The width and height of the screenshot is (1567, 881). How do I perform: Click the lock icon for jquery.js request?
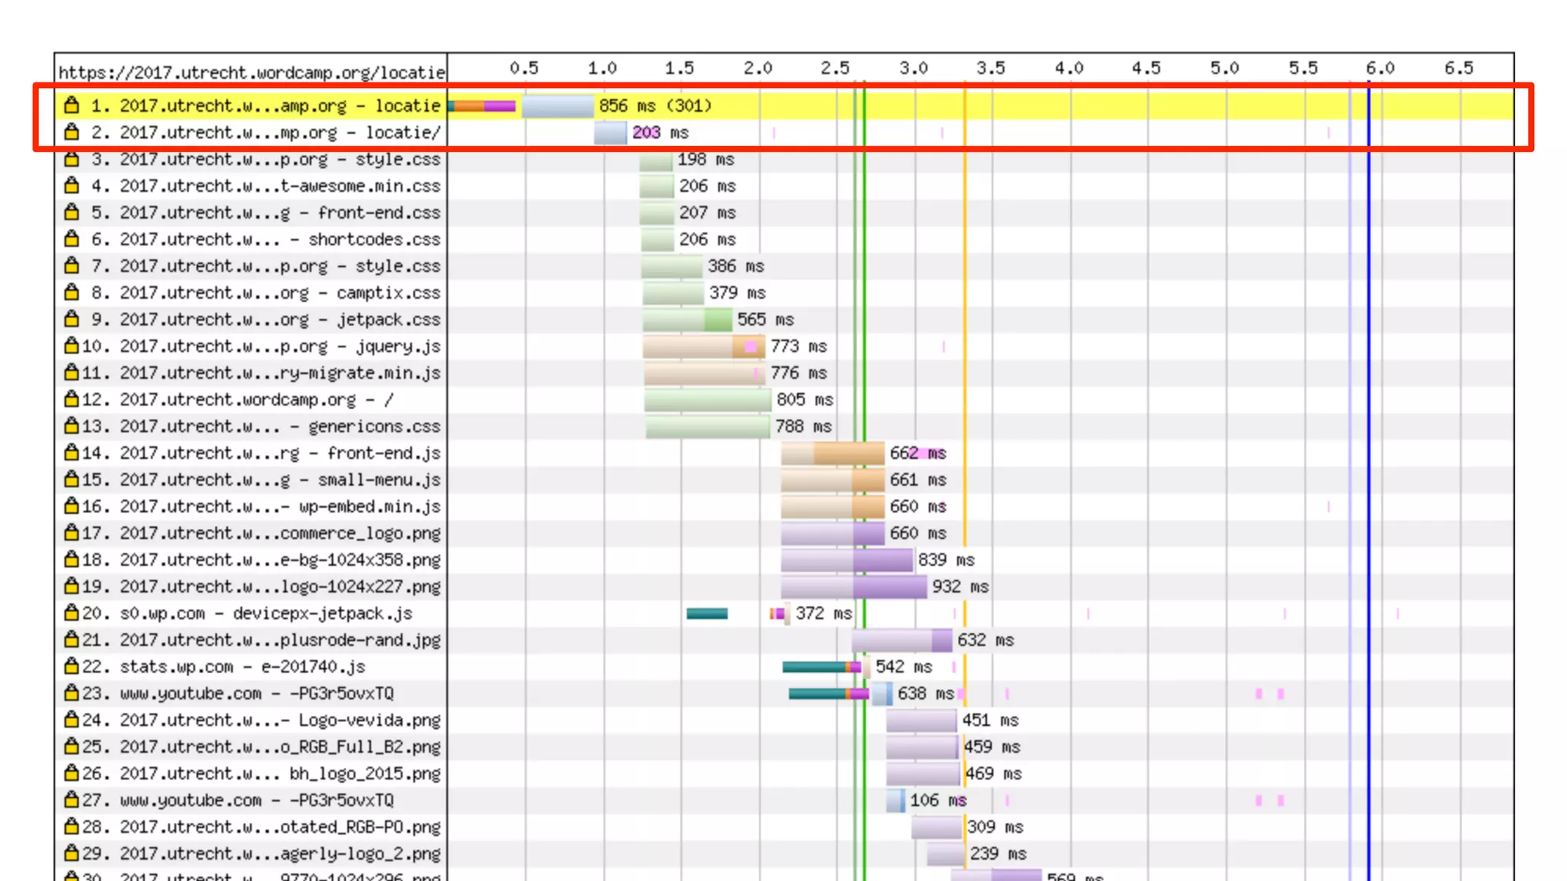(x=72, y=346)
